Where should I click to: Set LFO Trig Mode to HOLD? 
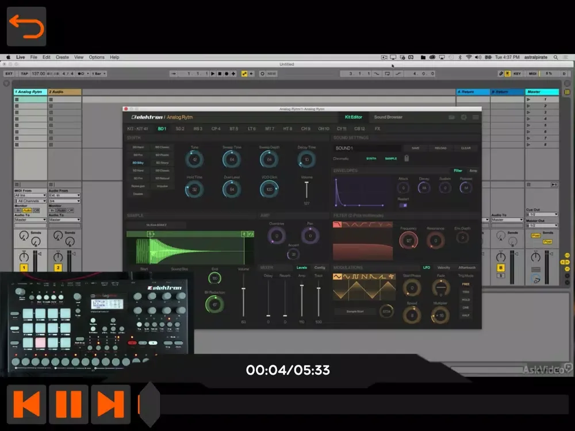(466, 300)
